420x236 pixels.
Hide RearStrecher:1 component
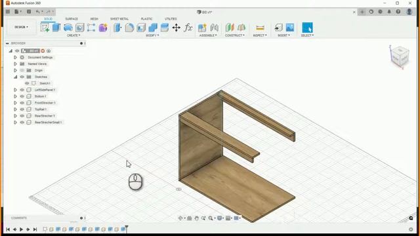pos(22,116)
